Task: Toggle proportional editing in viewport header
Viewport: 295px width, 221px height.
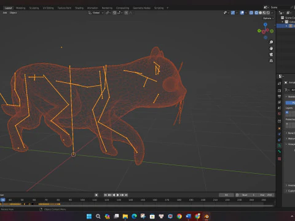Action: point(126,13)
